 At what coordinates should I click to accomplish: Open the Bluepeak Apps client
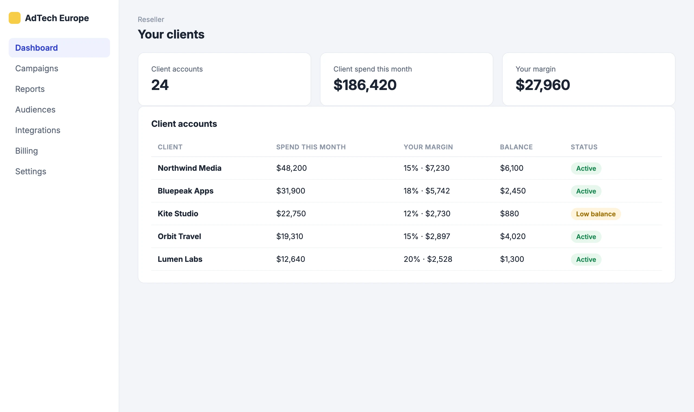pyautogui.click(x=185, y=191)
